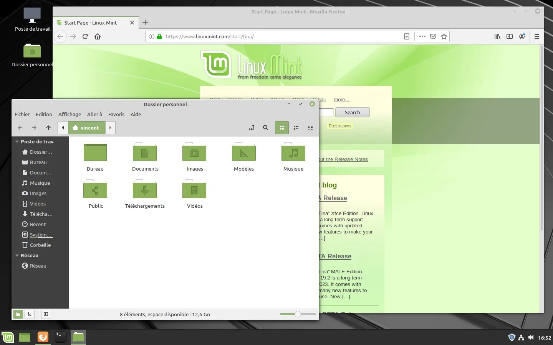Image resolution: width=553 pixels, height=345 pixels.
Task: Collapse the Réseau sidebar section
Action: pyautogui.click(x=17, y=255)
